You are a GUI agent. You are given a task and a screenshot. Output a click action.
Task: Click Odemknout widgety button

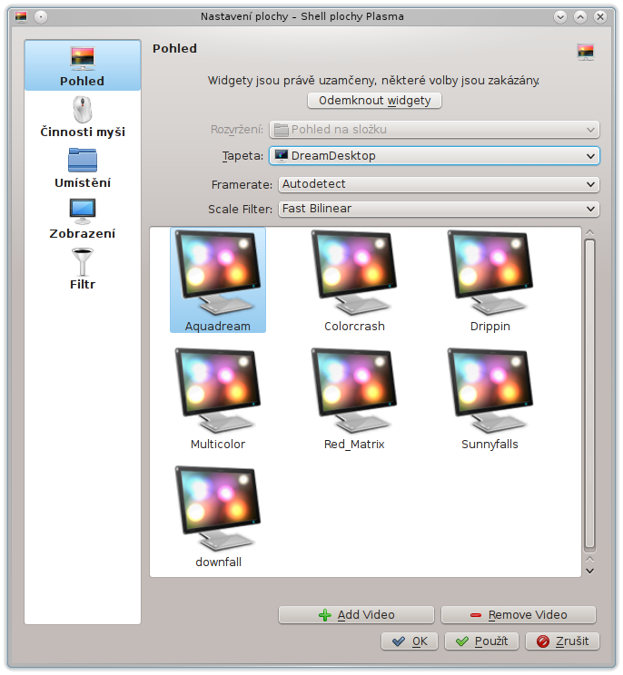tap(374, 101)
